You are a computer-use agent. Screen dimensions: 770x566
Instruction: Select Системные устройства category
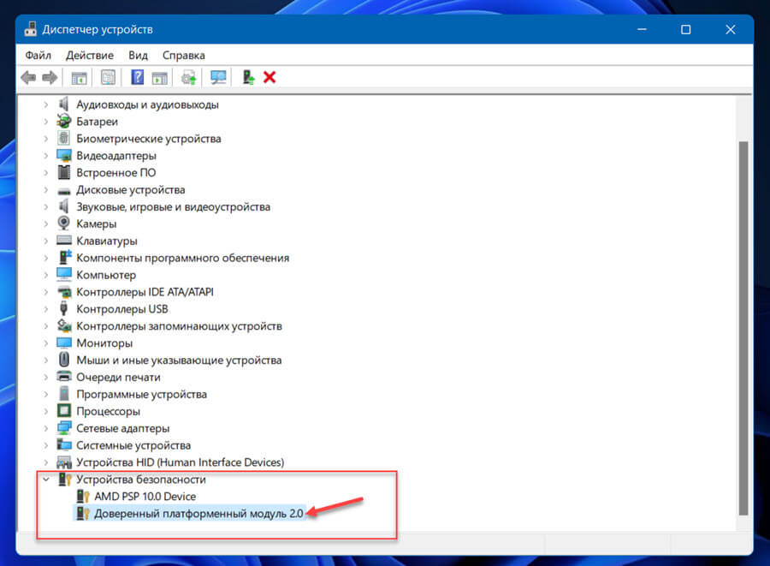pyautogui.click(x=133, y=445)
